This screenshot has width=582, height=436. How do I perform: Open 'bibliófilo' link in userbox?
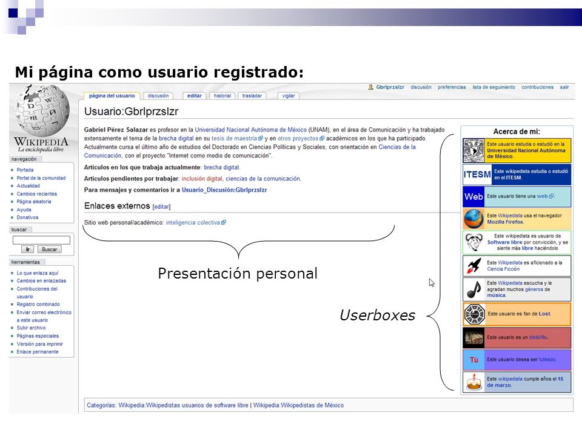point(538,337)
